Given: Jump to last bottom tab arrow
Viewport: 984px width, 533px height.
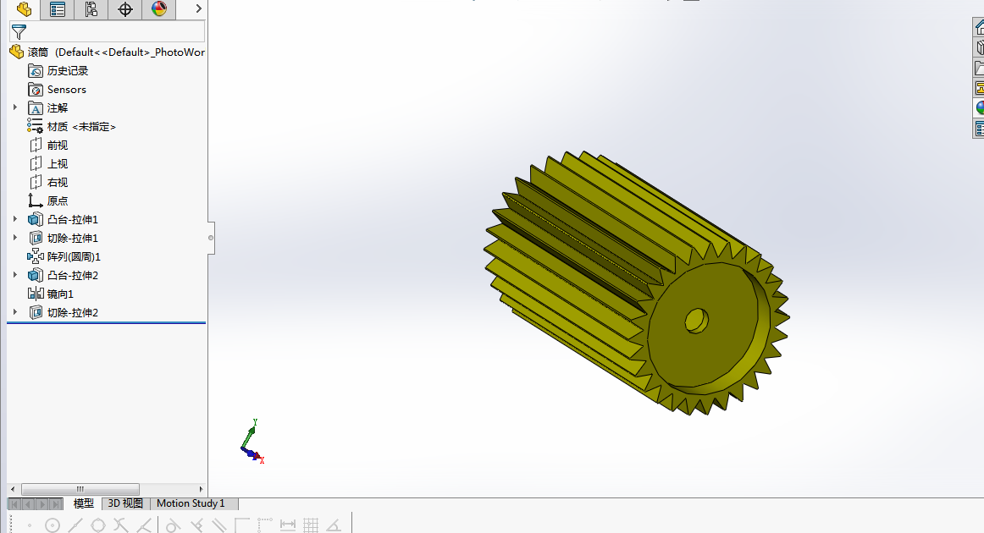Looking at the screenshot, I should 56,504.
